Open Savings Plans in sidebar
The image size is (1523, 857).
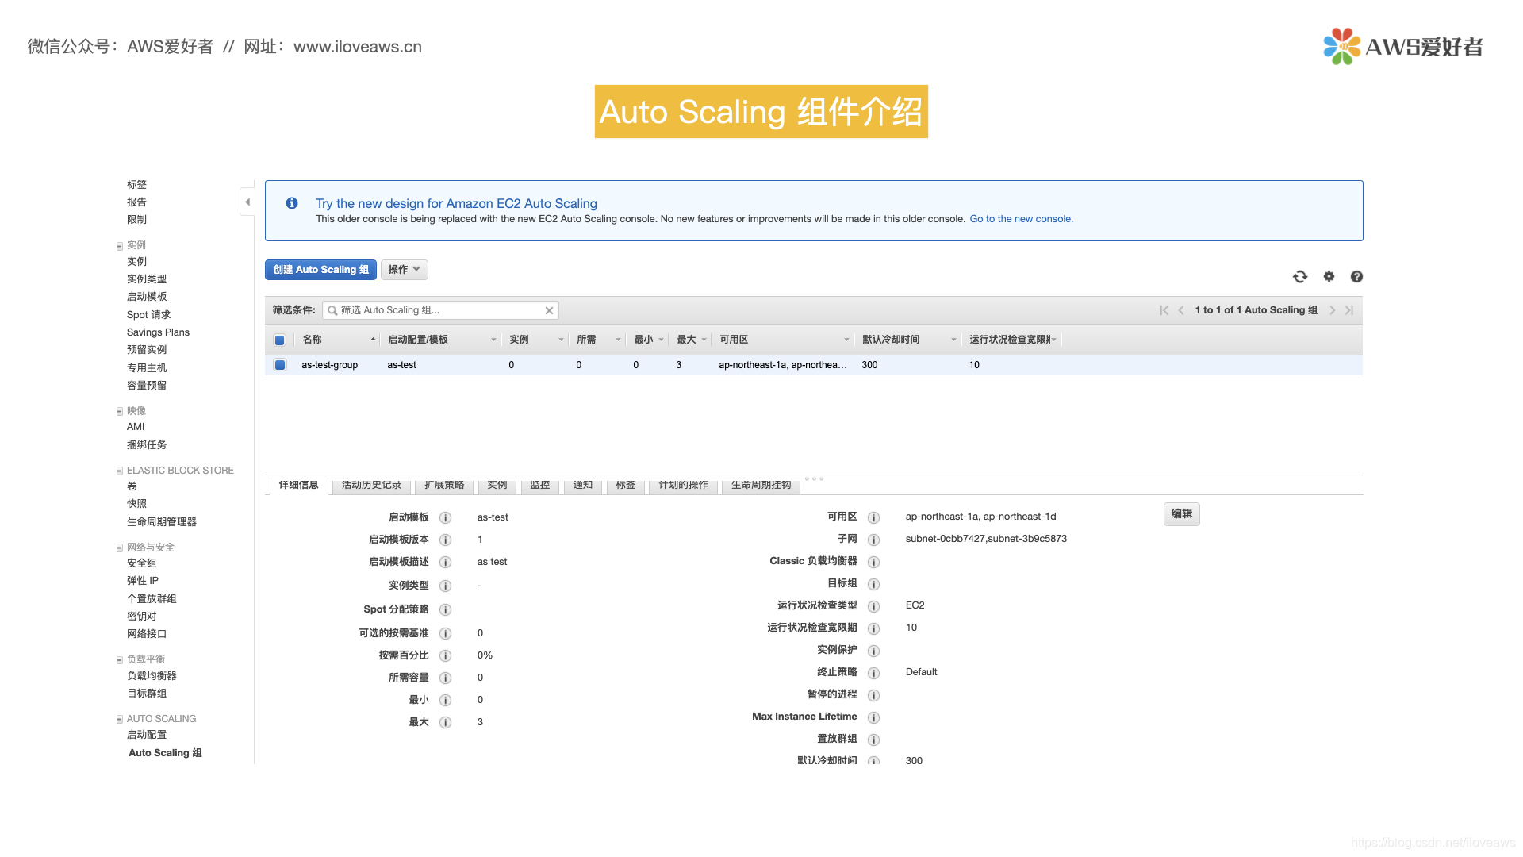pos(158,332)
